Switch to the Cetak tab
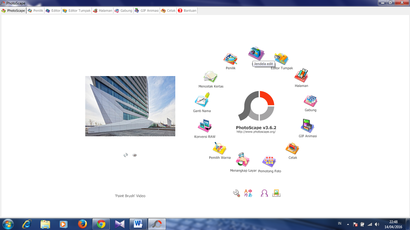Viewport: 410px width, 230px height. coord(168,10)
